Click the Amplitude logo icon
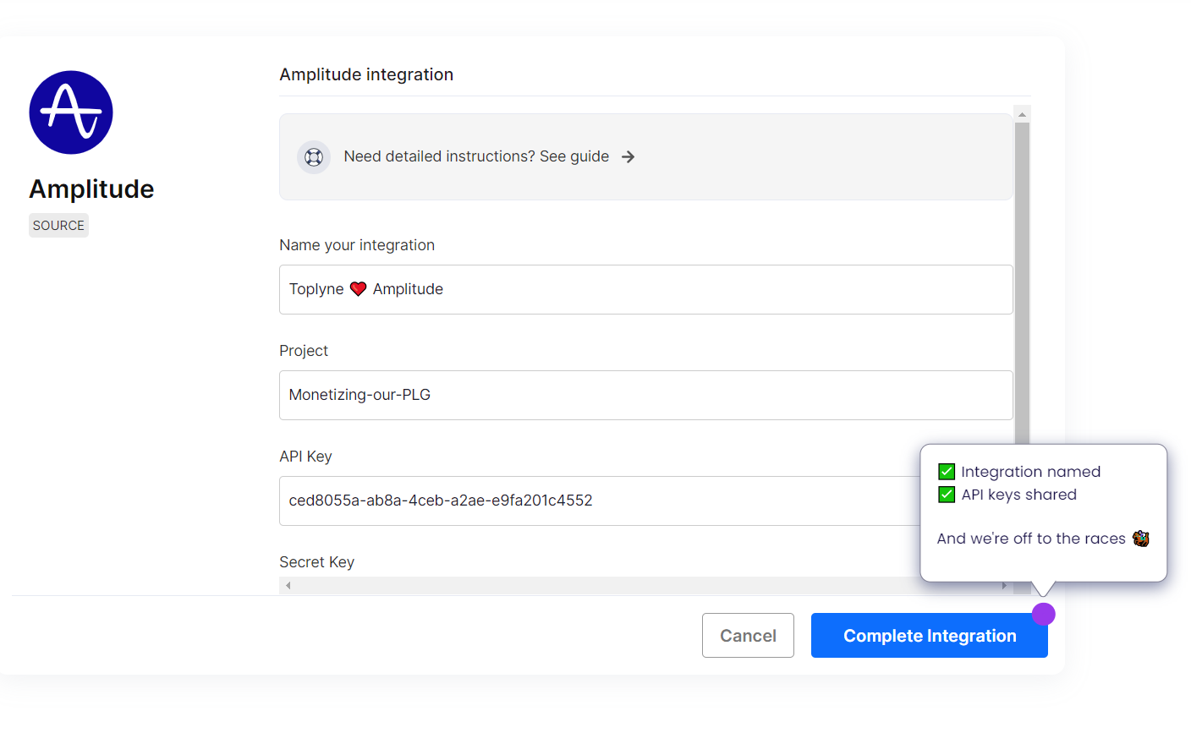1191x733 pixels. click(x=71, y=112)
